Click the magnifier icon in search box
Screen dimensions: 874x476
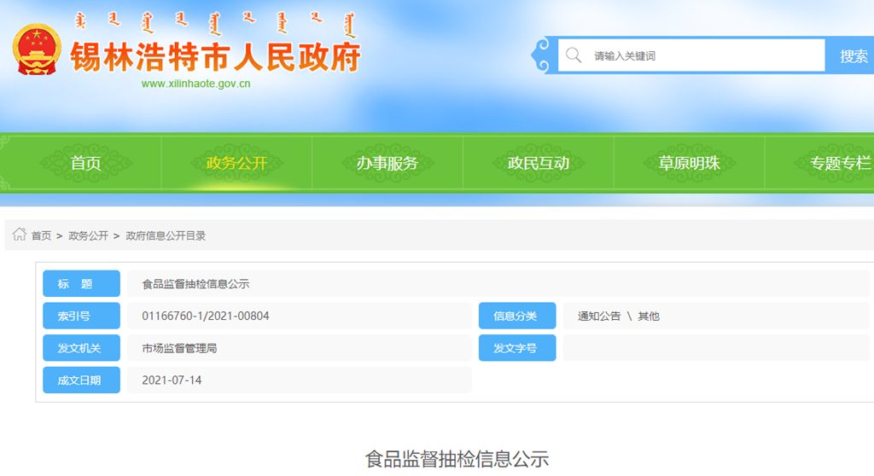(574, 55)
